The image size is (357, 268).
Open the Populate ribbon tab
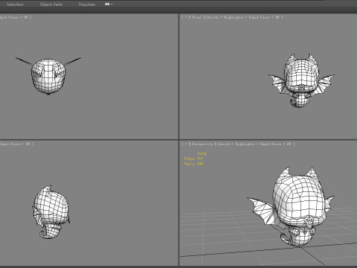coord(87,4)
